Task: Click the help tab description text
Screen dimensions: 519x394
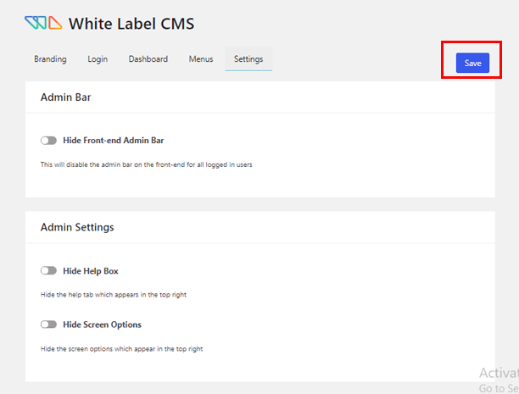Action: pos(113,295)
